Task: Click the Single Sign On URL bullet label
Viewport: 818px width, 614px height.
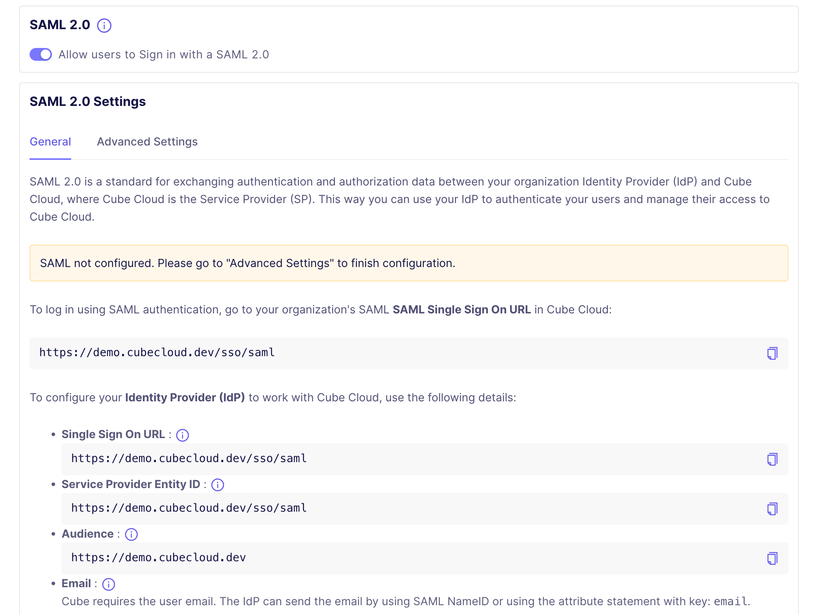Action: coord(113,435)
